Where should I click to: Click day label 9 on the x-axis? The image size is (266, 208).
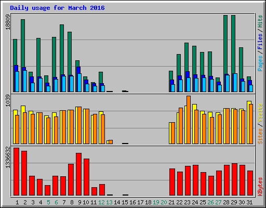pos(79,202)
